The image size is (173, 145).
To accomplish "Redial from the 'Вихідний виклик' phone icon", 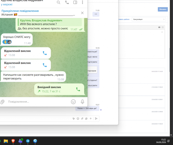I will point(78,89).
